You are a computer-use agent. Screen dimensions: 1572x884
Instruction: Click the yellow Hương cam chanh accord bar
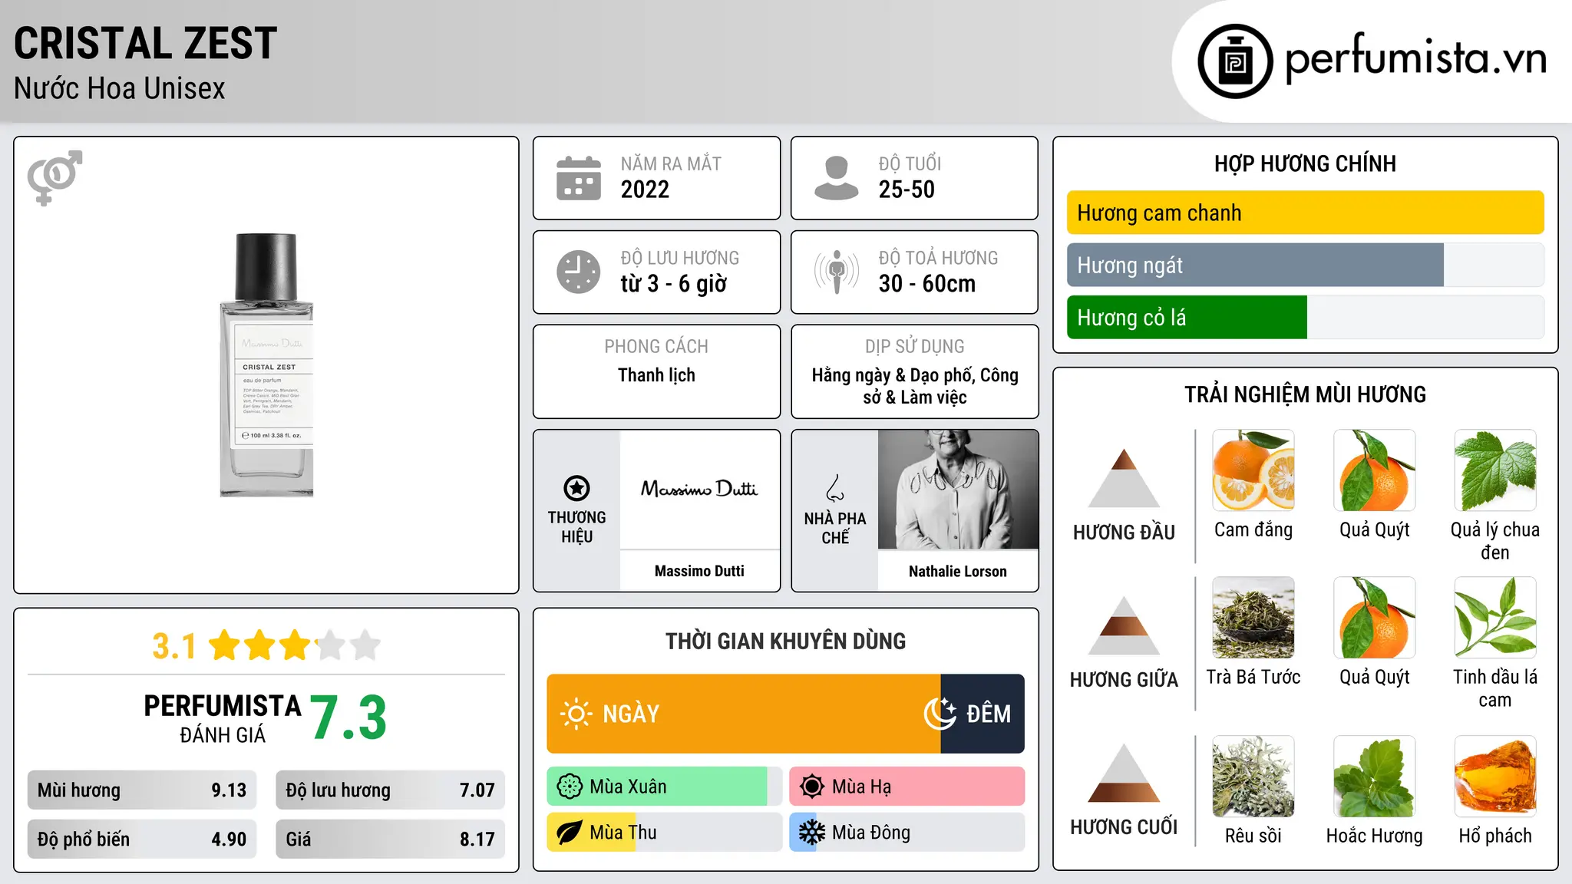coord(1305,213)
